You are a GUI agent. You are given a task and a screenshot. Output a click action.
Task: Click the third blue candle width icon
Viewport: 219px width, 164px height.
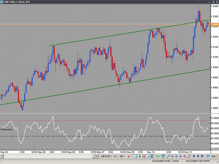coord(202,156)
